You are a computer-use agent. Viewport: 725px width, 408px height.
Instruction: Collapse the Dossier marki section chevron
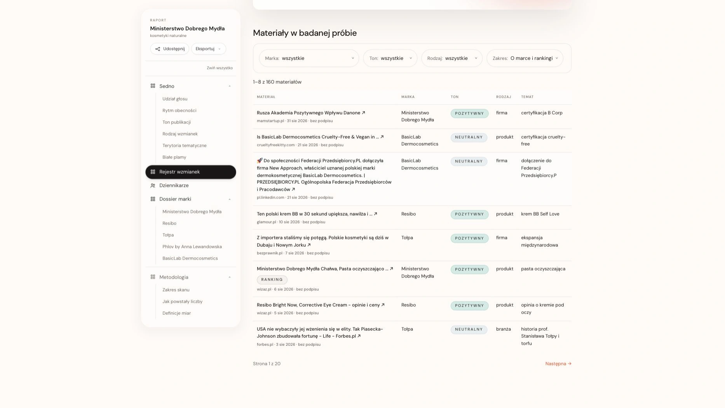click(x=230, y=199)
